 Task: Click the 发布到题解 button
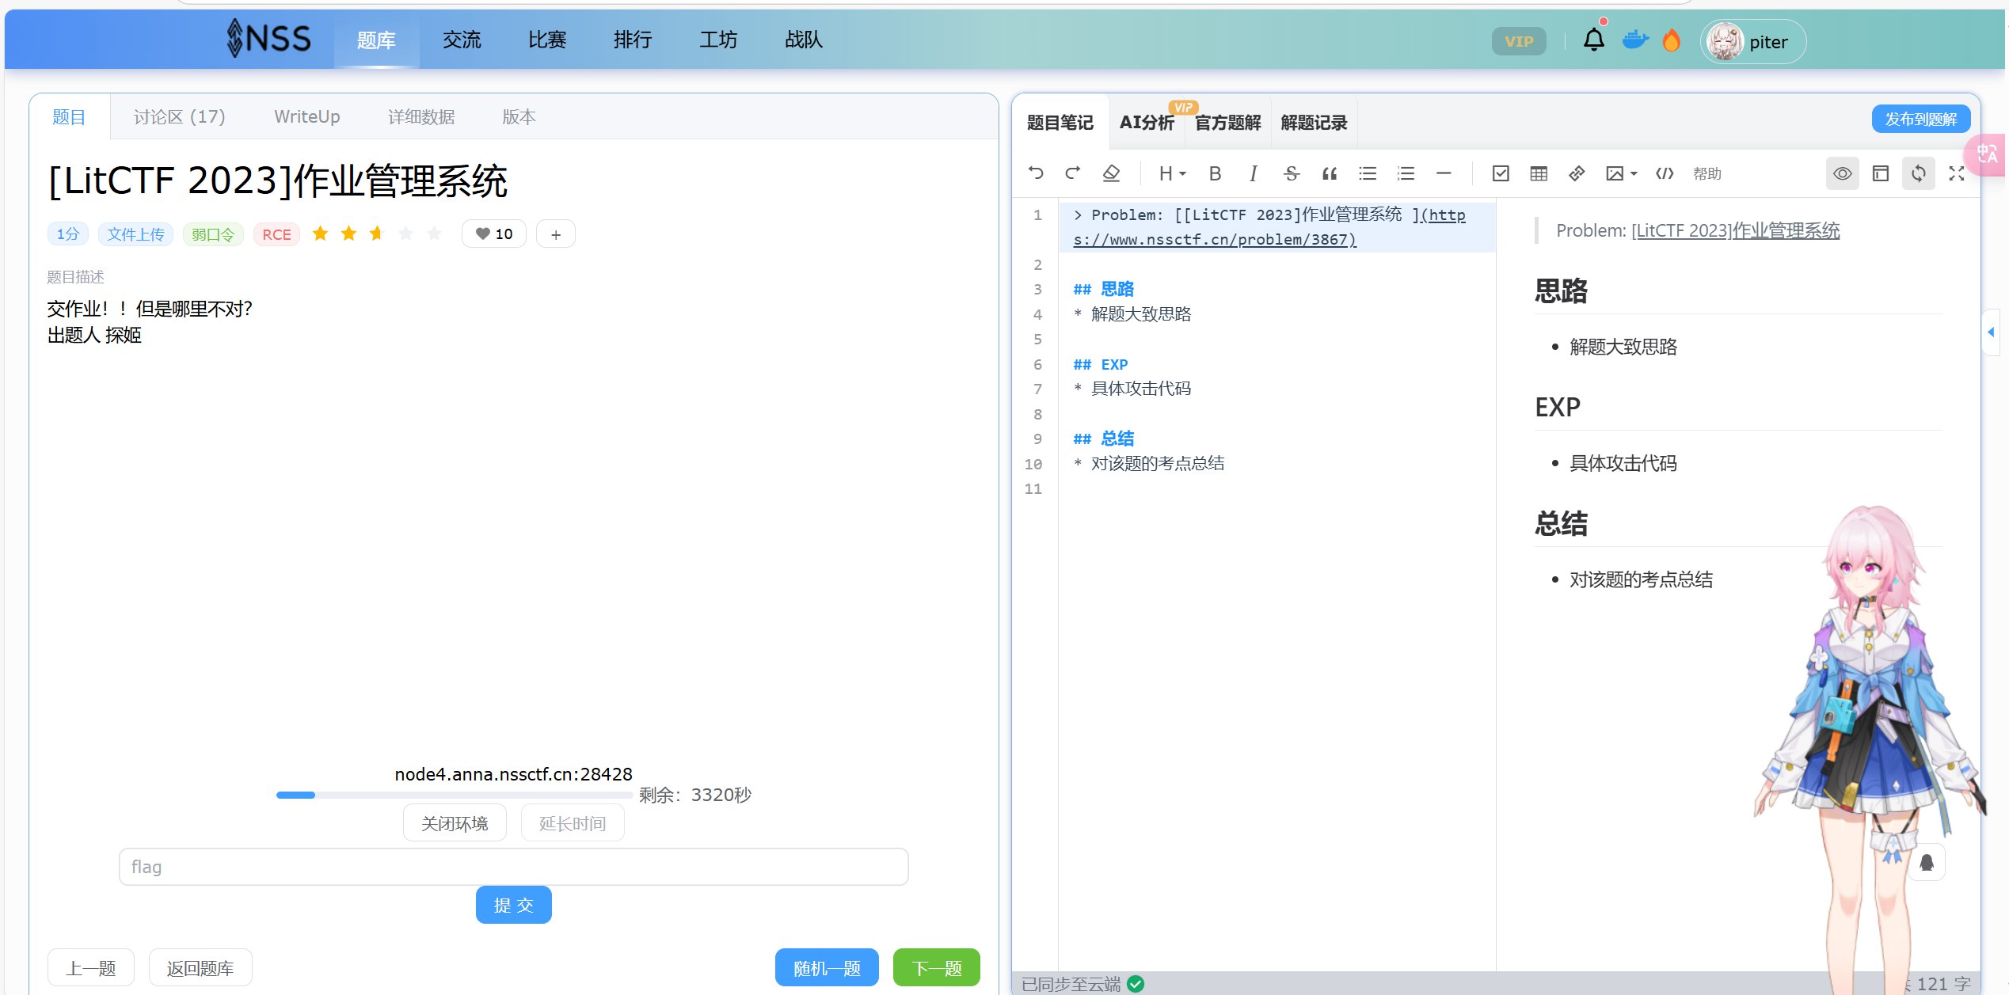click(1920, 120)
